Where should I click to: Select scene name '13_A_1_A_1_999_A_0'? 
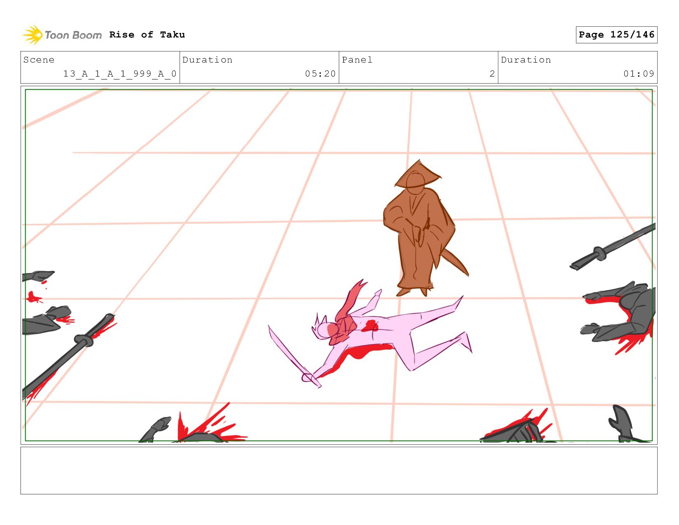click(x=120, y=74)
